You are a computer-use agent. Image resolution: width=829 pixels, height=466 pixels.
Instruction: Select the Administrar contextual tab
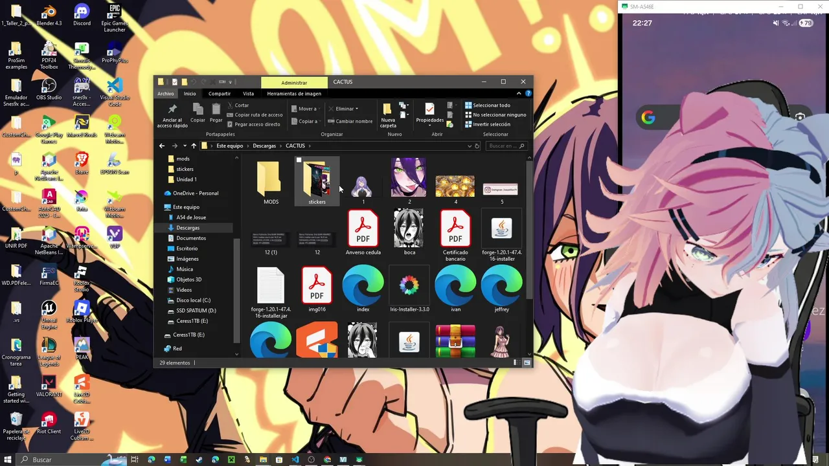click(294, 82)
